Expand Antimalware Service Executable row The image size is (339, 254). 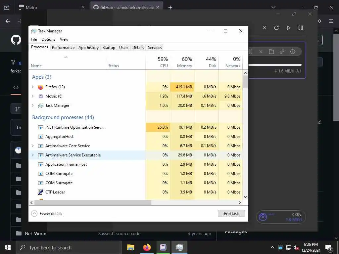point(33,155)
